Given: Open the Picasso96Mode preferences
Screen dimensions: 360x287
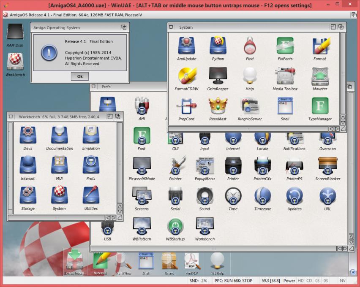Looking at the screenshot, I should click(142, 166).
